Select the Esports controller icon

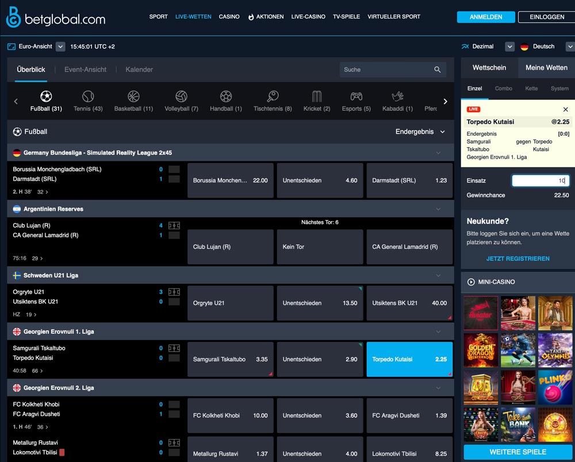pyautogui.click(x=356, y=97)
